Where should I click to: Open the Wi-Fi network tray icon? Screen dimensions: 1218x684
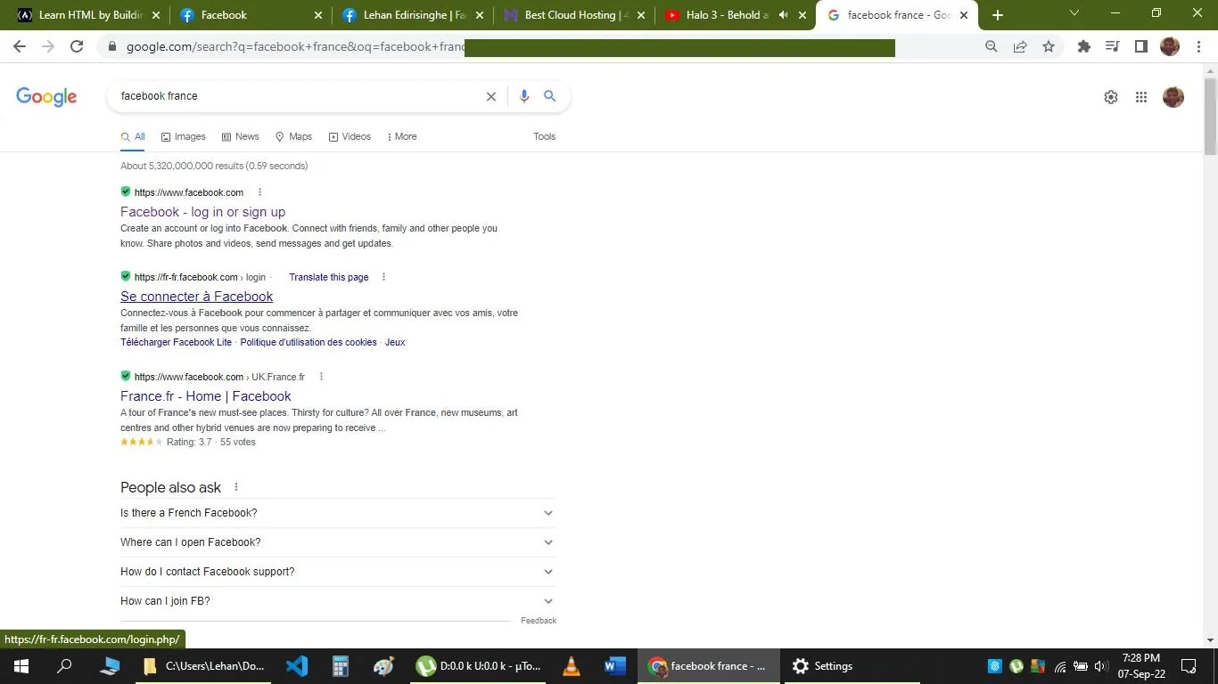coord(1059,666)
